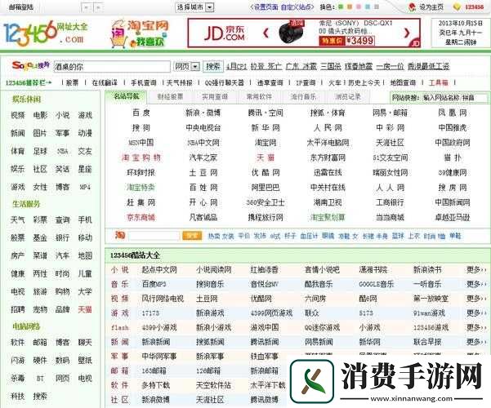Switch to the 名站导航 tab
This screenshot has width=491, height=408.
click(126, 96)
